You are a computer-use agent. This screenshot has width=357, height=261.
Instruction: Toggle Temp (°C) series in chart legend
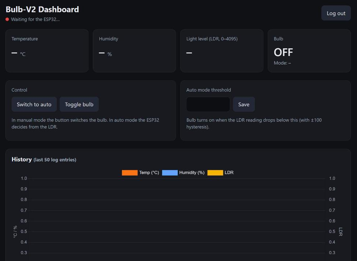point(141,173)
